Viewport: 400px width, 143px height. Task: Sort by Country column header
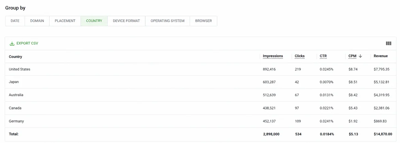click(x=15, y=57)
